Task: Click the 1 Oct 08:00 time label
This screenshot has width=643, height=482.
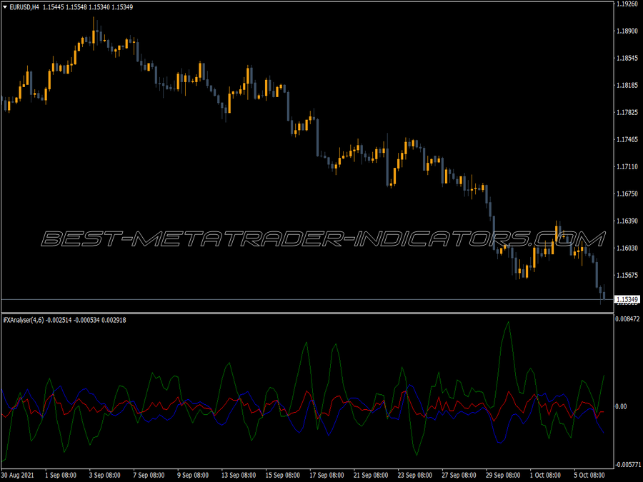Action: pyautogui.click(x=545, y=476)
